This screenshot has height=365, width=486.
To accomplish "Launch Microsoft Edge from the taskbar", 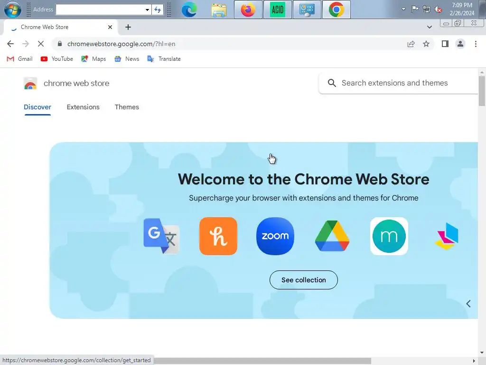I will (189, 10).
